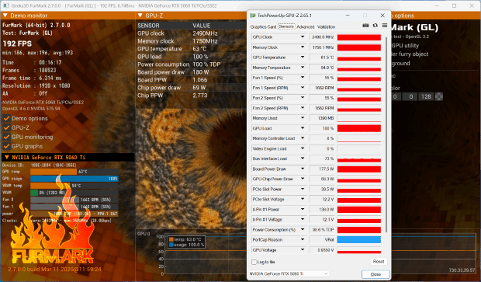
Task: Toggle the GPU monitoring checkbox
Action: coord(6,137)
